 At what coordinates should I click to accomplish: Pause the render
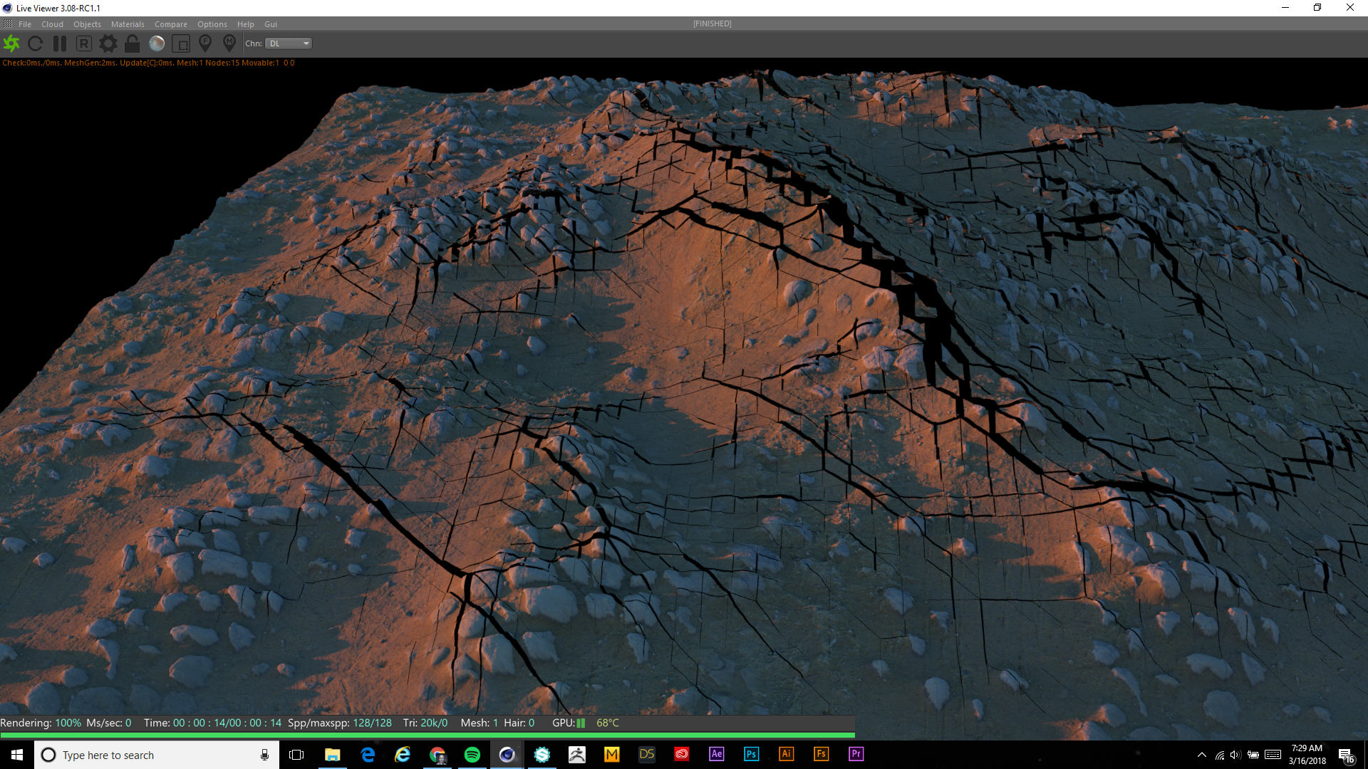click(x=60, y=43)
